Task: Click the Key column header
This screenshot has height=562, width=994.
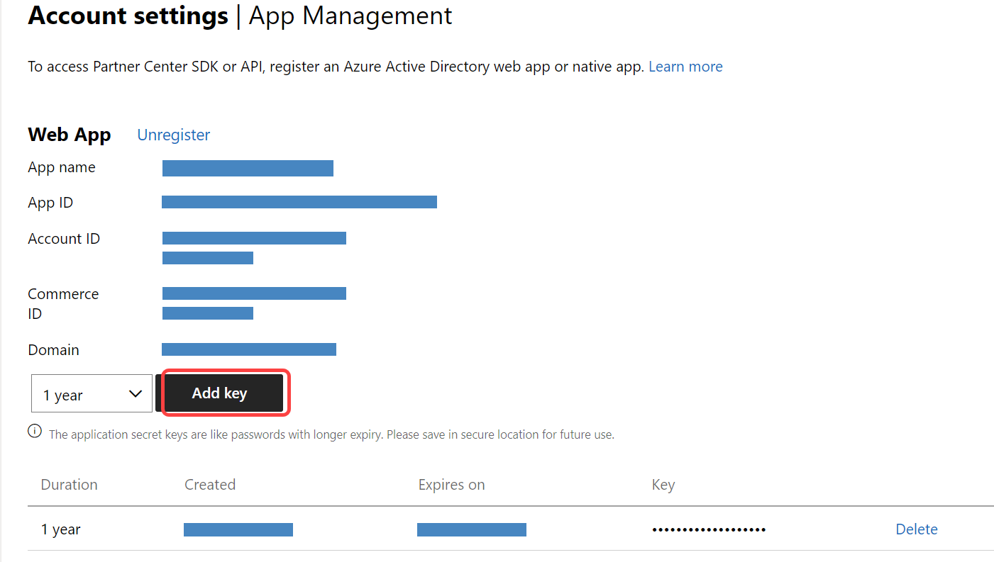Action: tap(663, 485)
